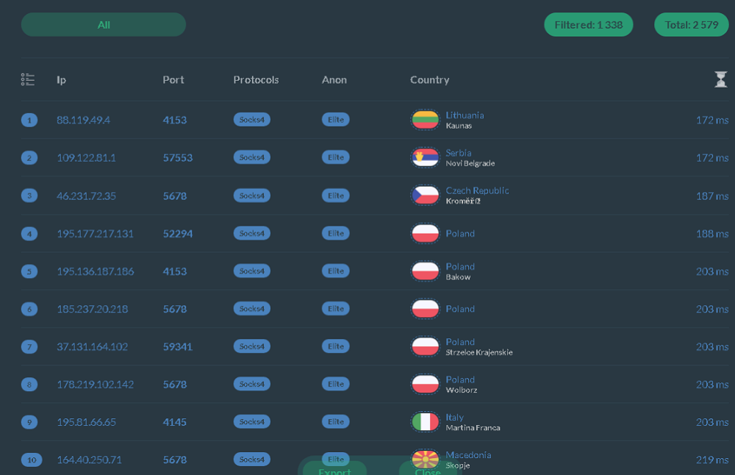
Task: Click the Socks4 tag for 109.122.81.1
Action: tap(251, 157)
